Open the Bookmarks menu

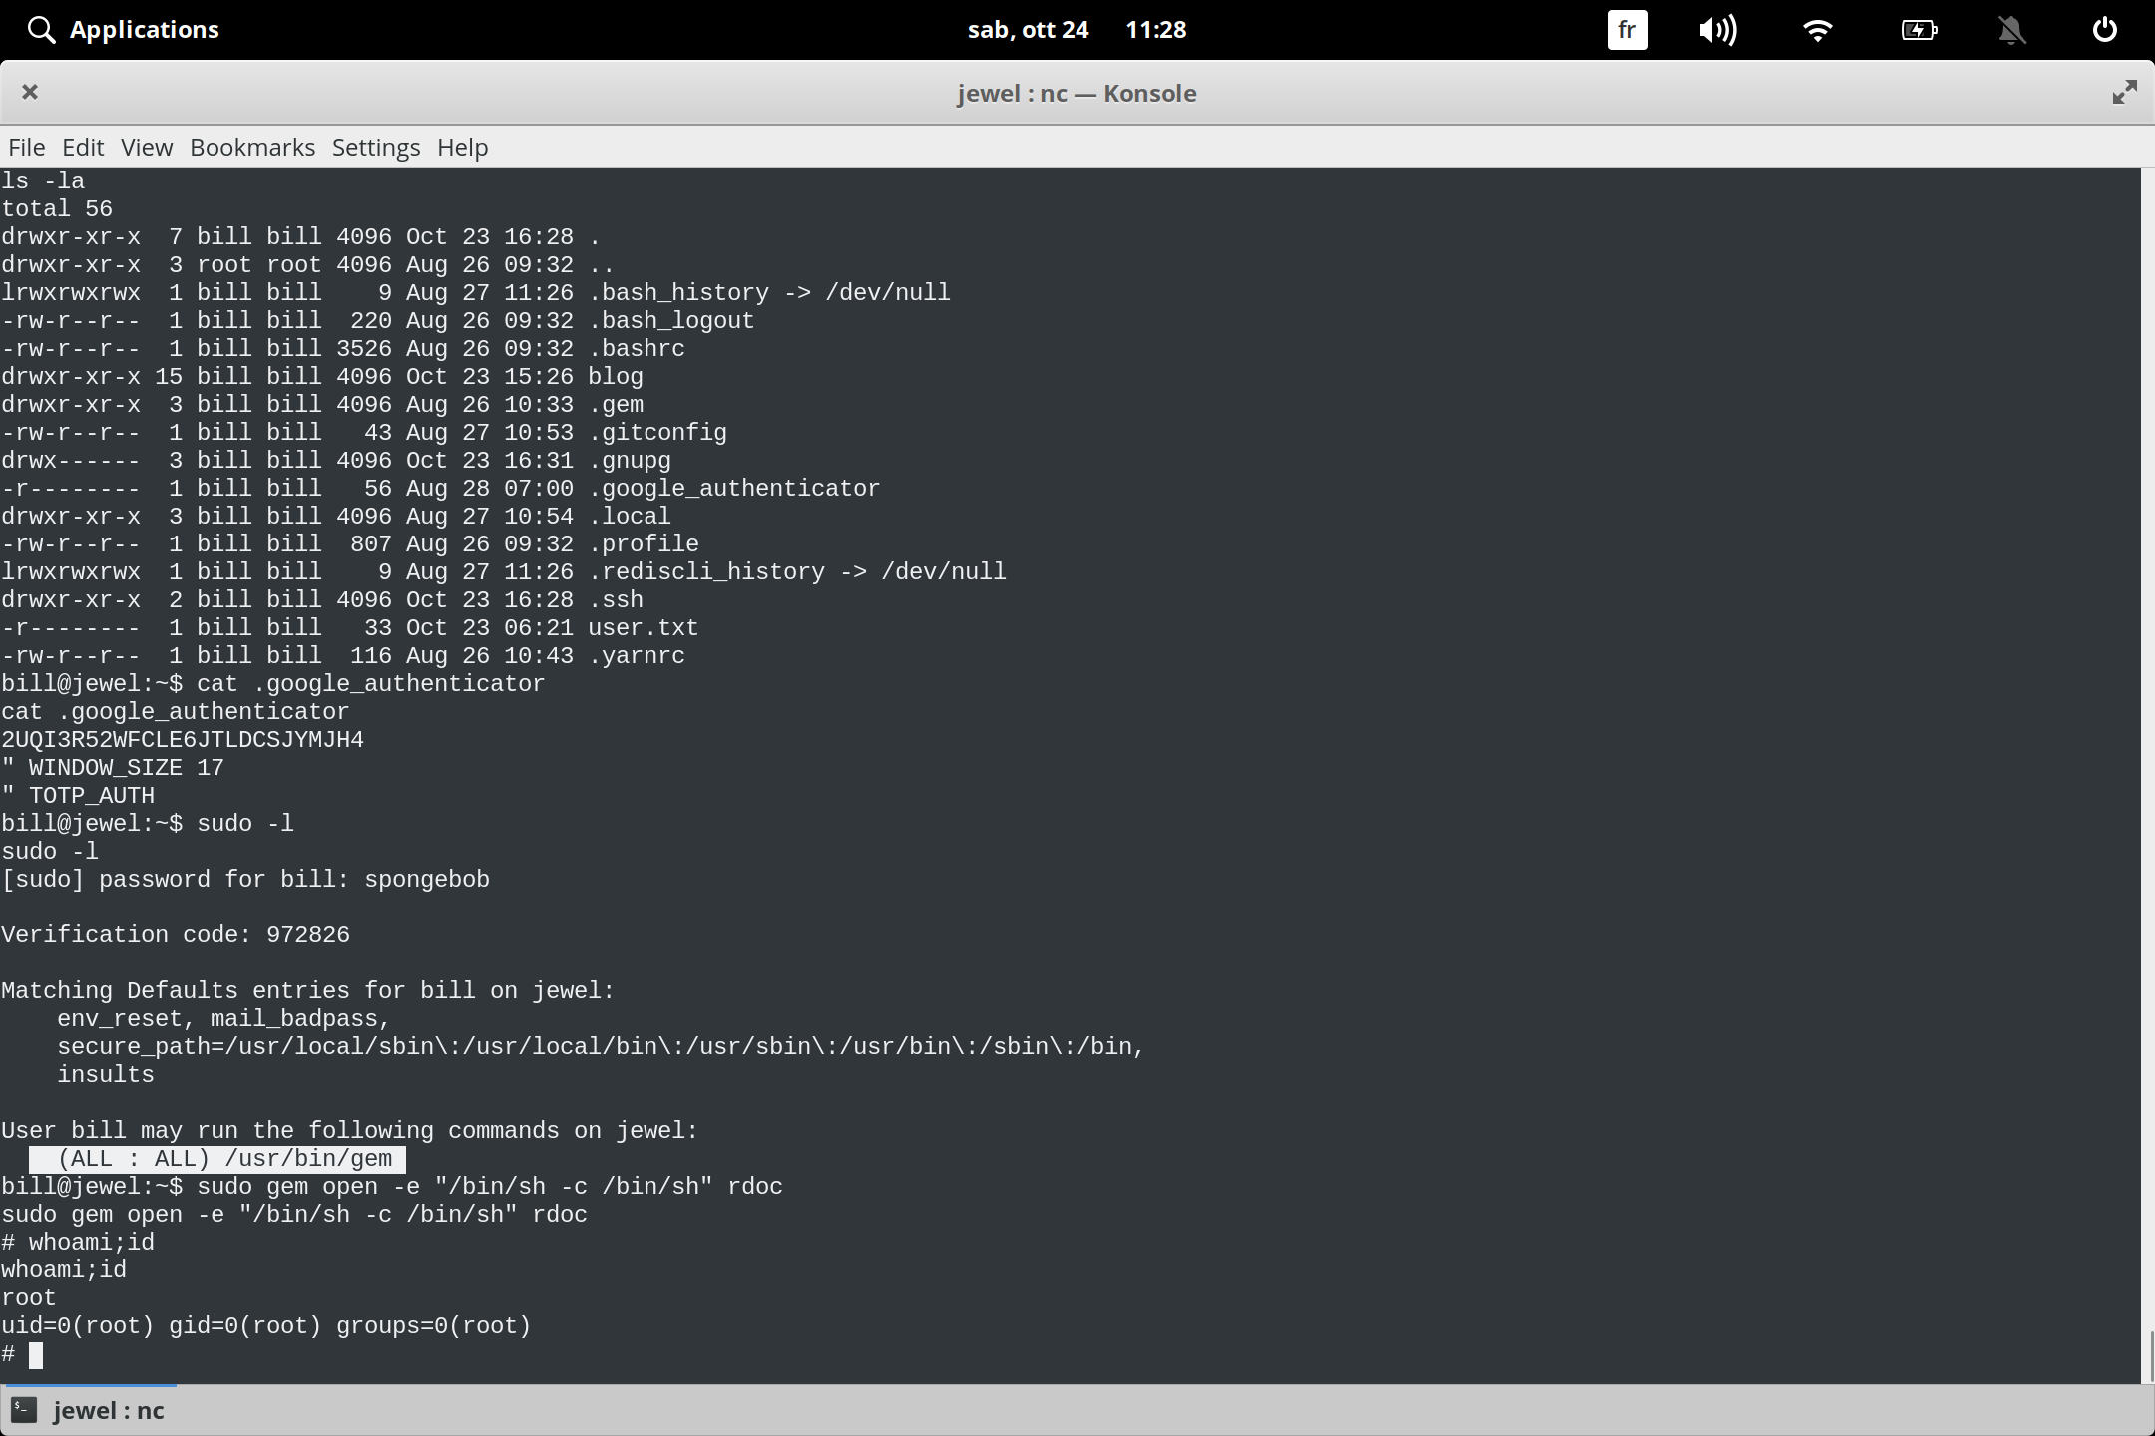click(x=251, y=147)
